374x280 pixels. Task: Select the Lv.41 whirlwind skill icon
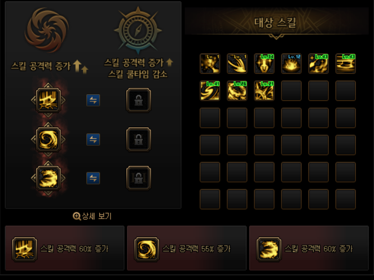210,91
